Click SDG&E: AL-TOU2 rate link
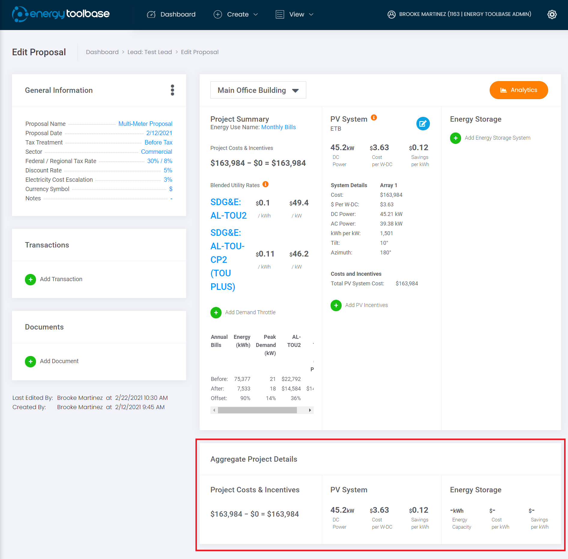Image resolution: width=568 pixels, height=559 pixels. 228,209
